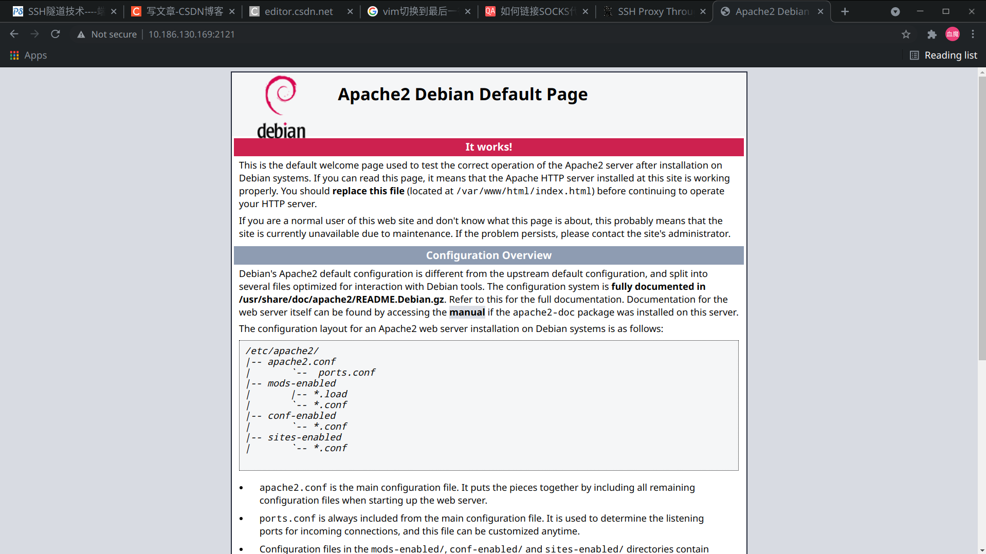986x554 pixels.
Task: Close the 写文章-CSDN博客 tab
Action: [232, 11]
